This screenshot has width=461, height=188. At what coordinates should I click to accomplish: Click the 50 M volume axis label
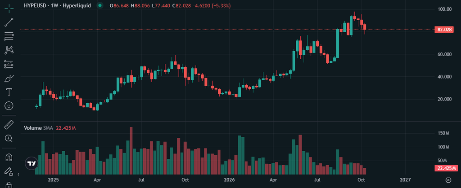443,161
